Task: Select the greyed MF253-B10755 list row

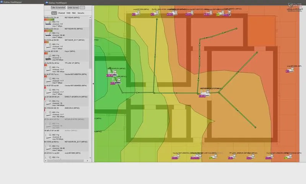Action: pos(66,123)
